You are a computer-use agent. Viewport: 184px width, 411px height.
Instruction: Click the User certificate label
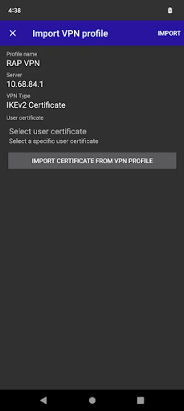pyautogui.click(x=25, y=118)
